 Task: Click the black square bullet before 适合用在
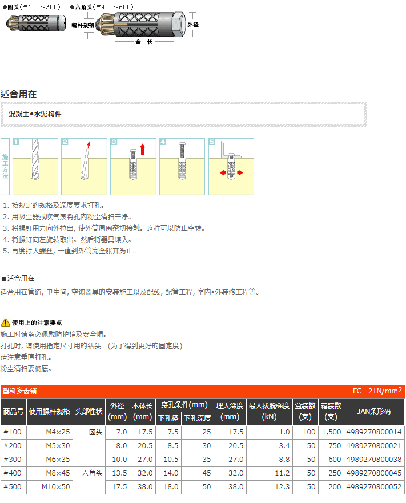click(x=3, y=279)
